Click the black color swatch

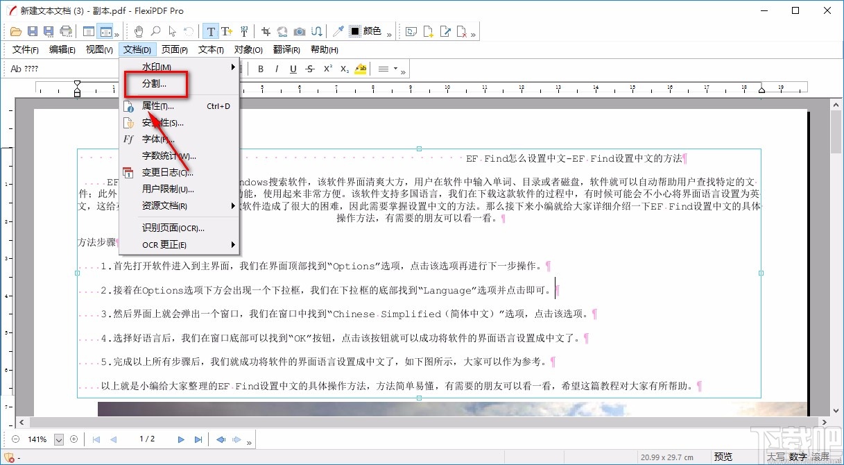tap(354, 31)
